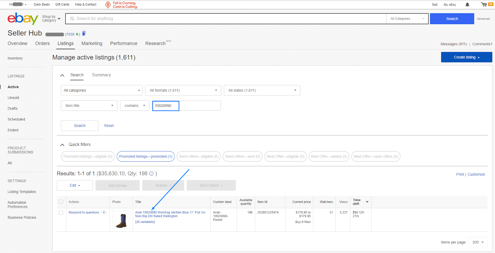Select the Ariat Workhog listing checkbox
The width and height of the screenshot is (495, 253).
tap(61, 212)
